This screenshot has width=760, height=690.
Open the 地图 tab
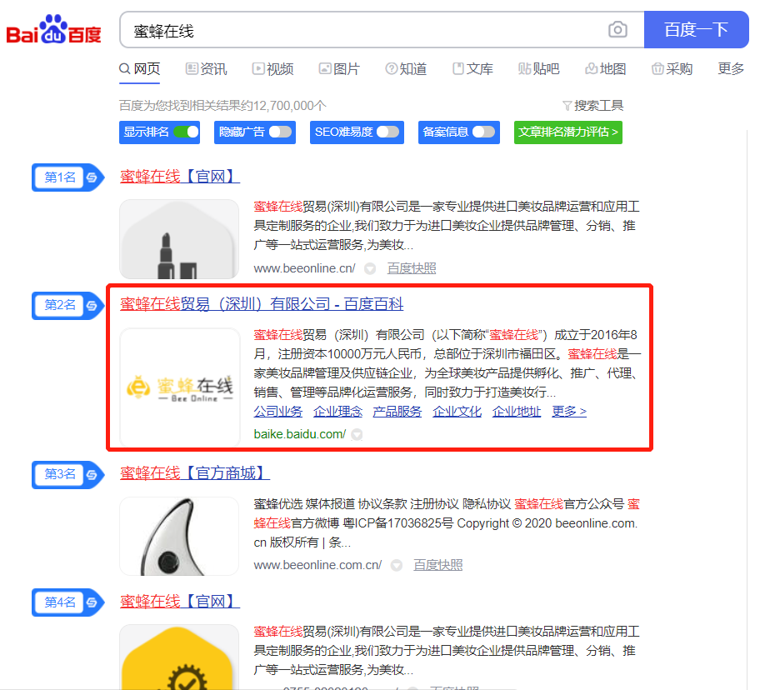[x=606, y=69]
